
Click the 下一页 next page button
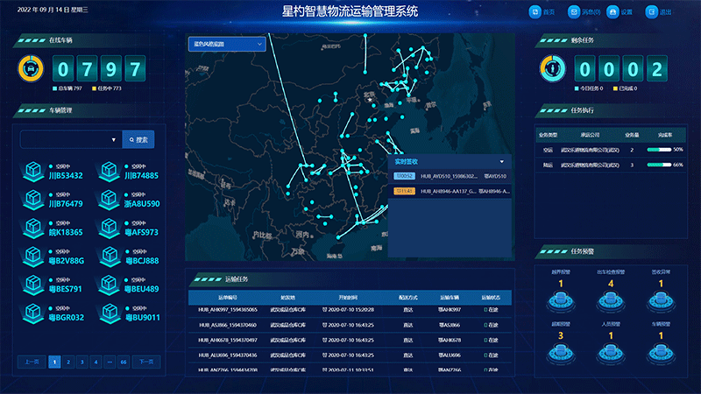[x=146, y=362]
